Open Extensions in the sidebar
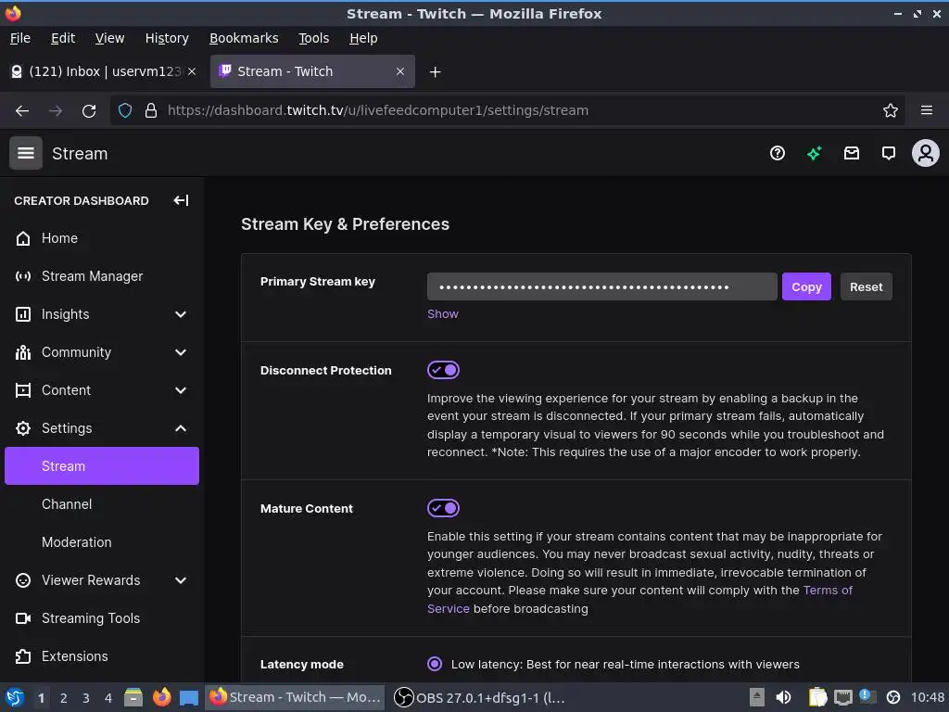The image size is (949, 712). [x=102, y=656]
